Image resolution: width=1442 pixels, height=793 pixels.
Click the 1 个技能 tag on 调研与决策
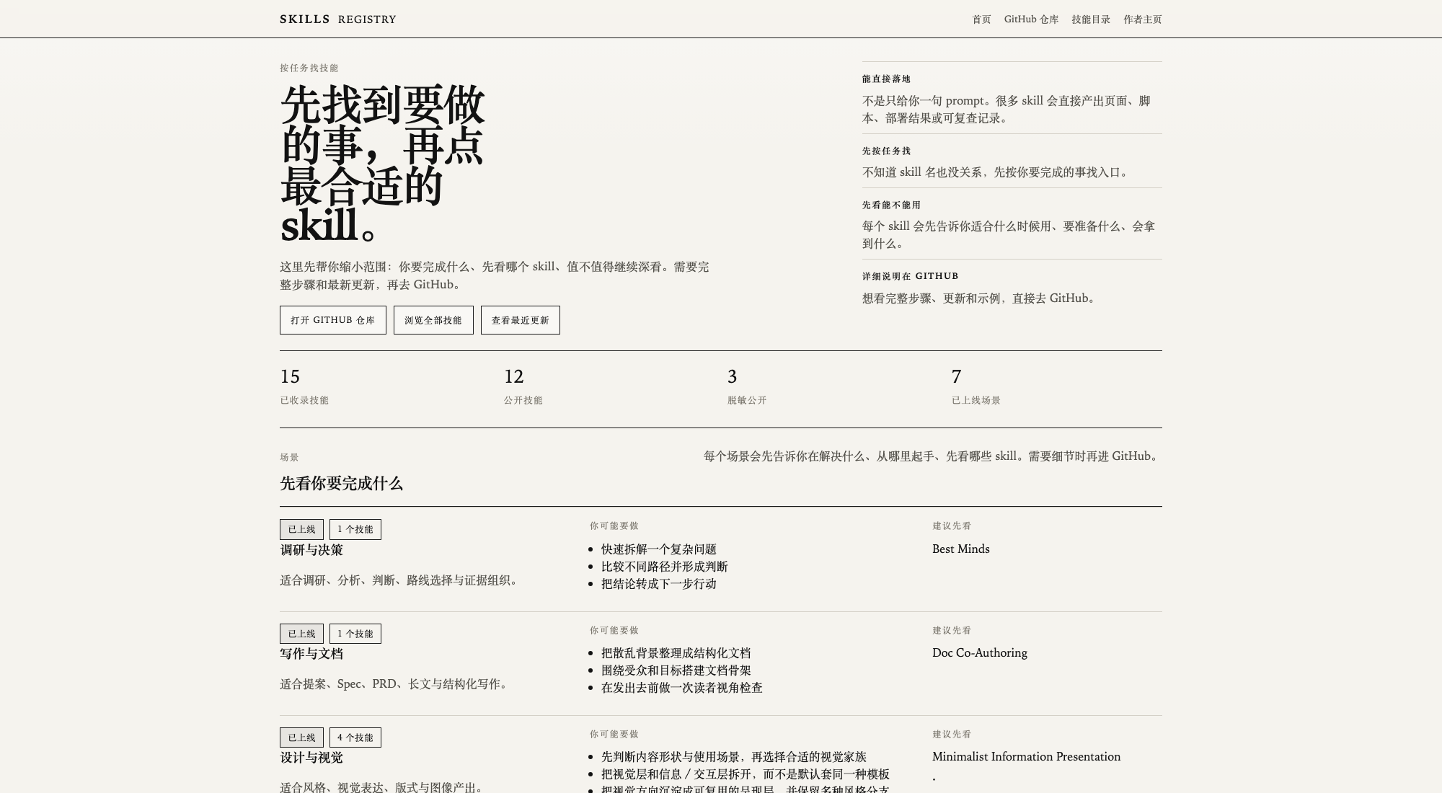click(355, 529)
